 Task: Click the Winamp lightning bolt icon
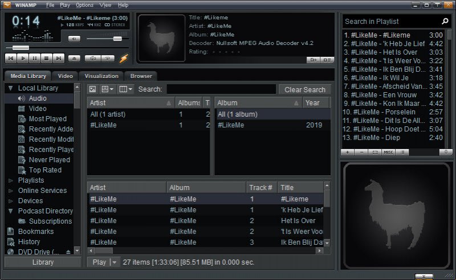pyautogui.click(x=124, y=58)
